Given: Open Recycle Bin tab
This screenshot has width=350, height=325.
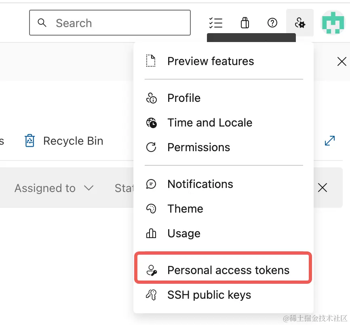Looking at the screenshot, I should [64, 141].
